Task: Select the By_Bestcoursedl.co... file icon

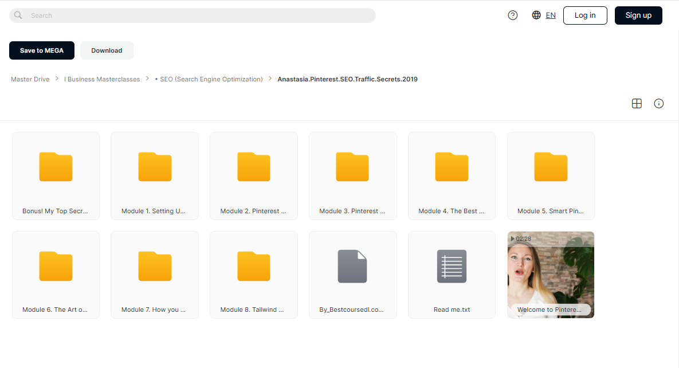Action: point(352,266)
